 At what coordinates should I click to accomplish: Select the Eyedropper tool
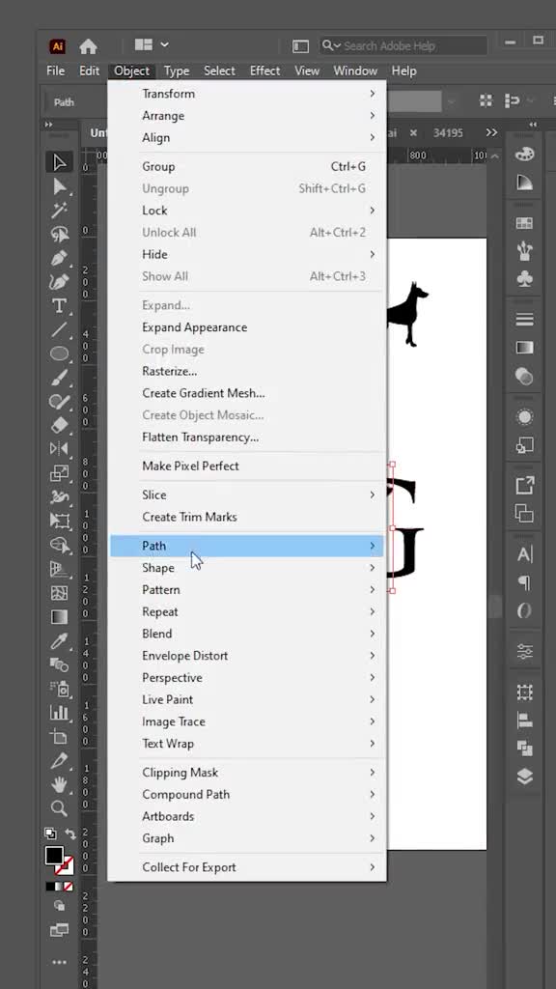tap(59, 641)
